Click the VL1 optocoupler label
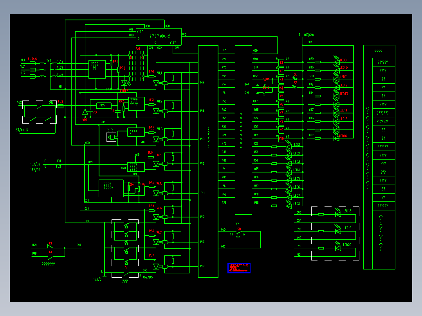Viewport: 422px width, 316px height. (x=160, y=73)
